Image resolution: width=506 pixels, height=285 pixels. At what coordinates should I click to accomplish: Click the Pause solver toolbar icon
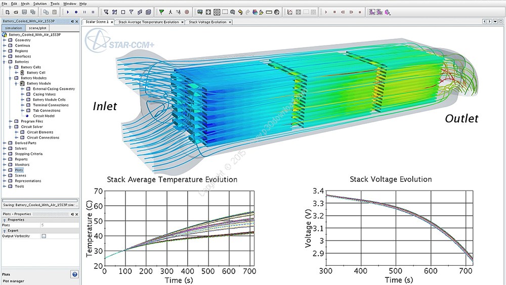pyautogui.click(x=85, y=12)
